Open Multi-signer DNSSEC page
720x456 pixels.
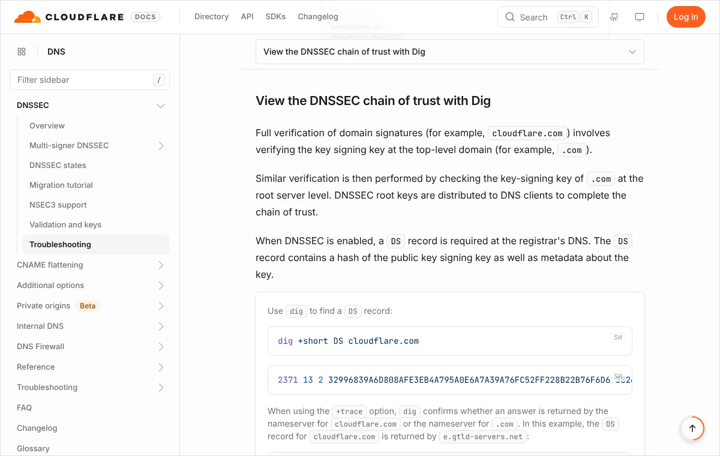(69, 145)
